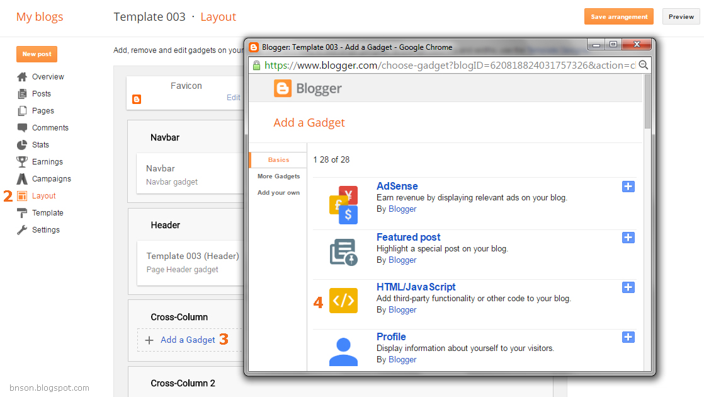This screenshot has width=704, height=397.
Task: Click the Navbar gadget card
Action: click(x=190, y=174)
